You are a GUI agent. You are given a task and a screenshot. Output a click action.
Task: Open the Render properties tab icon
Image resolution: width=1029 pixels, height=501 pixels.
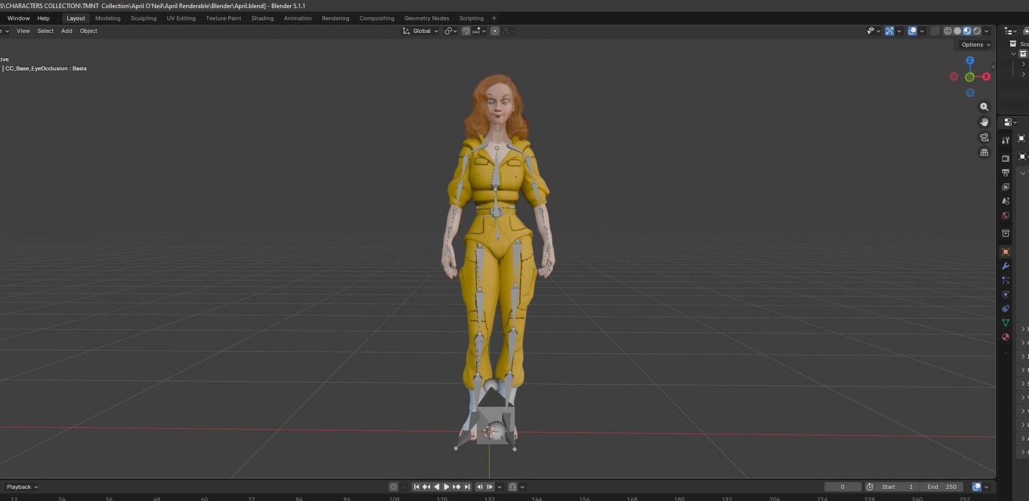(1006, 158)
